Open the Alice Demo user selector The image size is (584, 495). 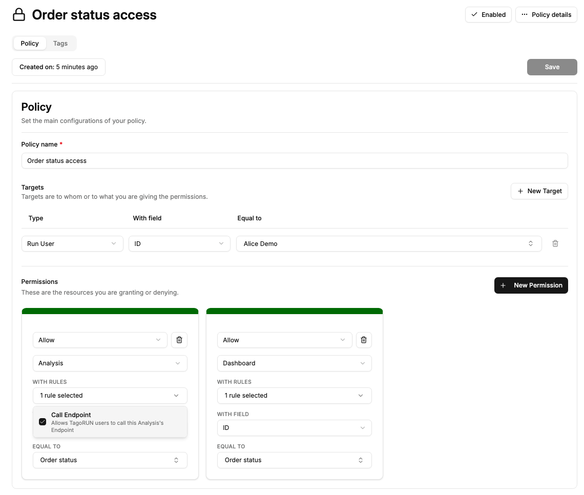(389, 243)
